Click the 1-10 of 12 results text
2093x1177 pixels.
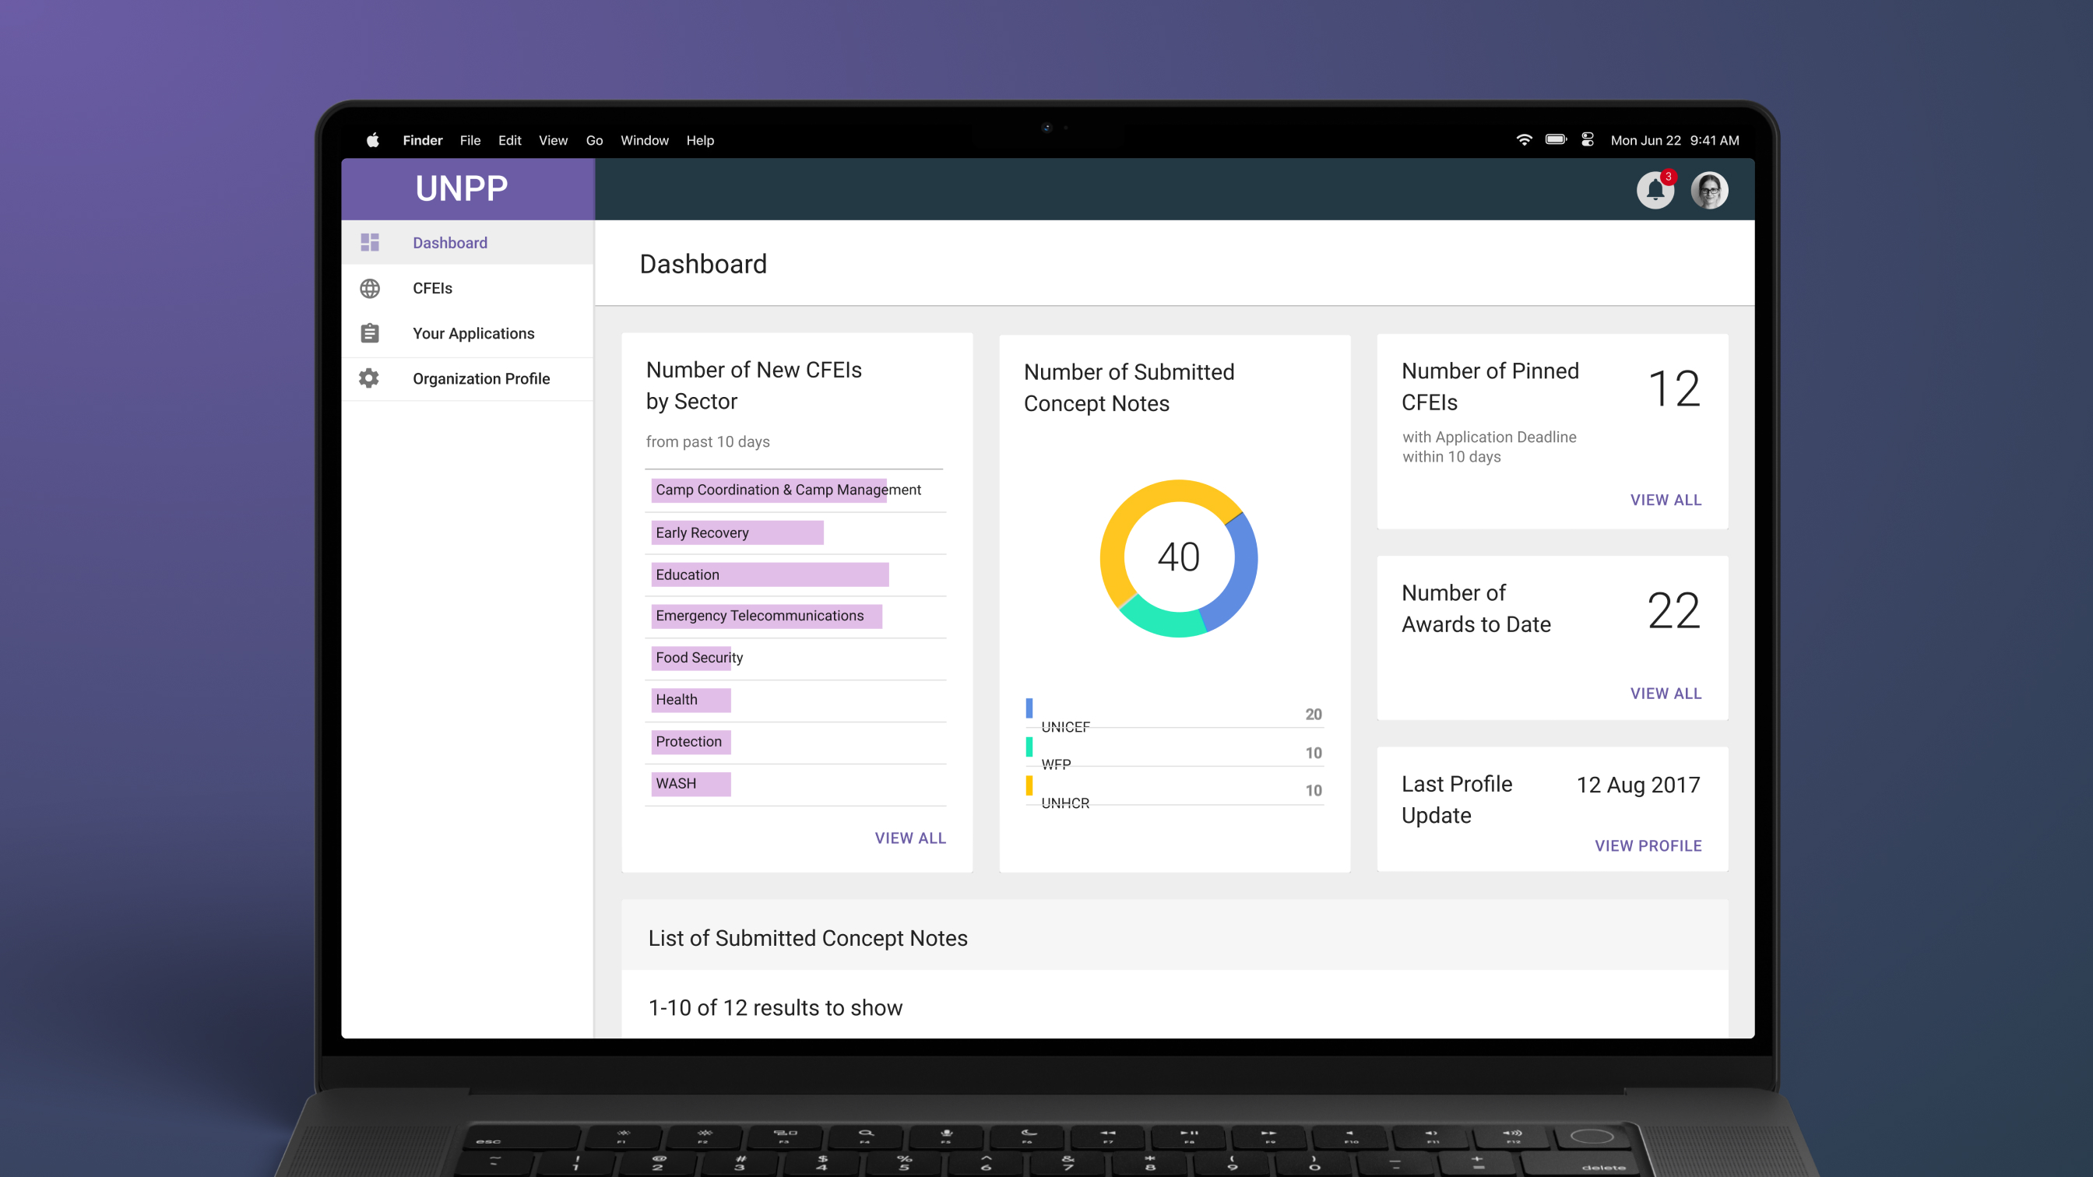tap(775, 1007)
